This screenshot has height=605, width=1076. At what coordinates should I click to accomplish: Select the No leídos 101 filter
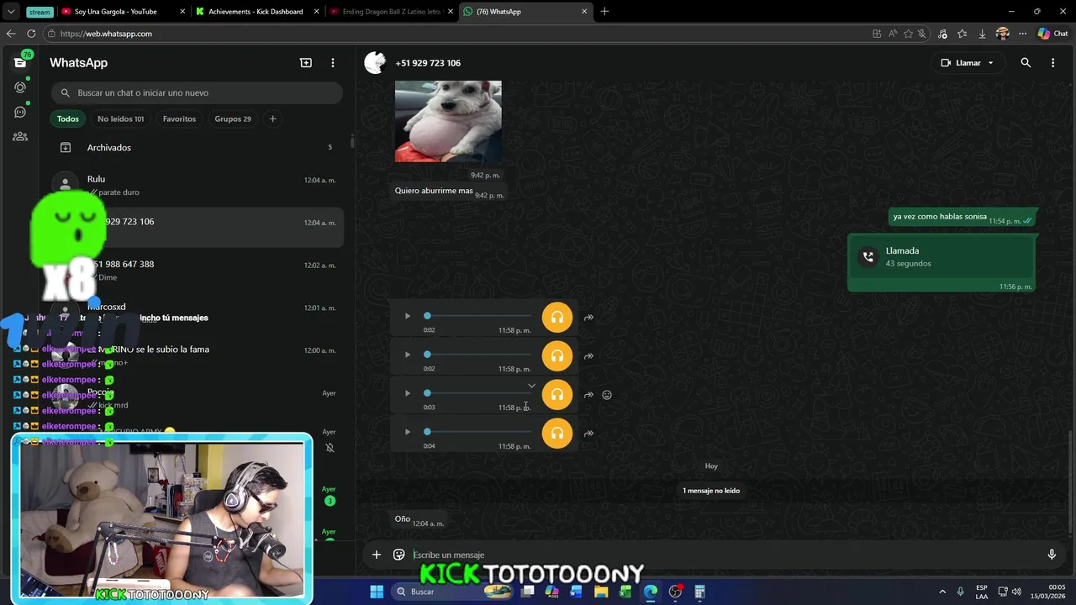120,119
